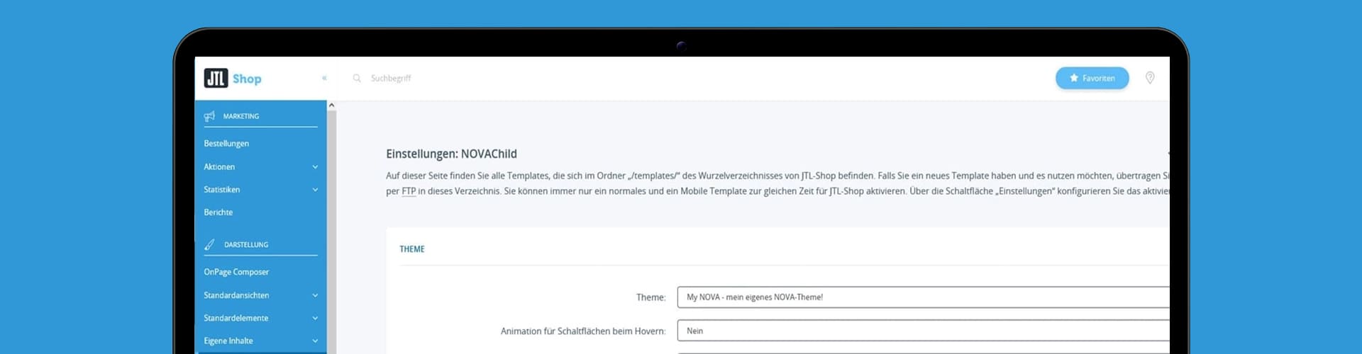Open the DARSTELLUNG section header
Image resolution: width=1362 pixels, height=354 pixels.
(x=246, y=244)
